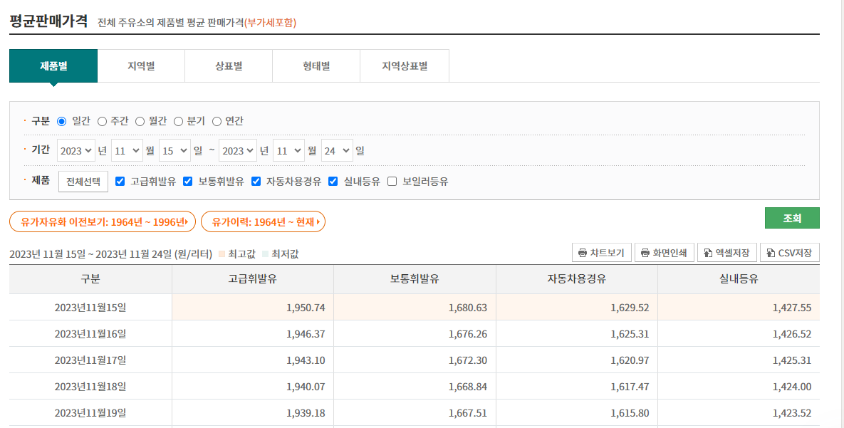This screenshot has height=428, width=844.
Task: Click the 챠트보기 button label
Action: click(x=607, y=253)
